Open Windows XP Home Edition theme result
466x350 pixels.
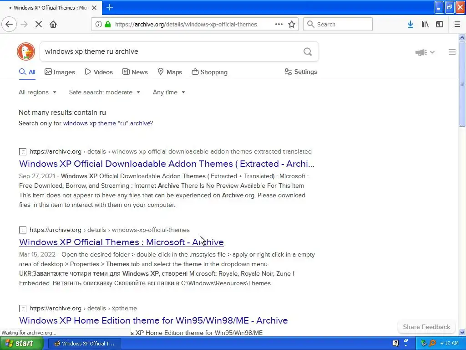[x=153, y=320]
